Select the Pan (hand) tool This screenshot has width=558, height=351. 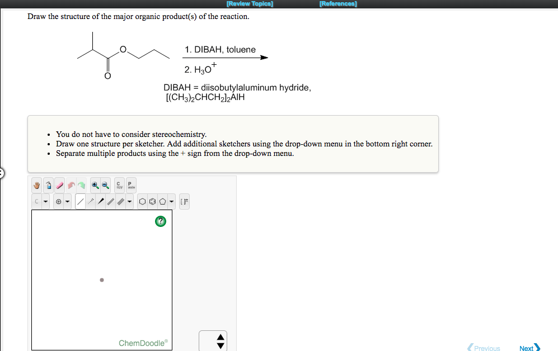click(x=36, y=184)
